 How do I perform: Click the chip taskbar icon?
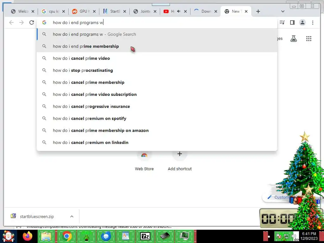click(165, 236)
